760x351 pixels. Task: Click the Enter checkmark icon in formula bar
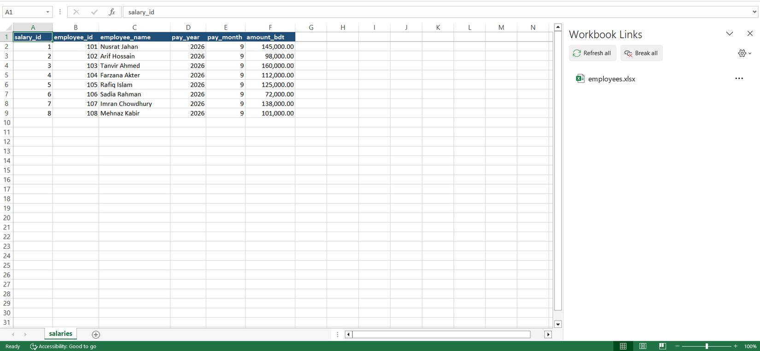[x=94, y=12]
